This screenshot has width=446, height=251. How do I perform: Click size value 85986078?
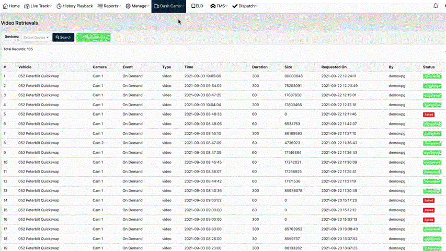point(293,191)
